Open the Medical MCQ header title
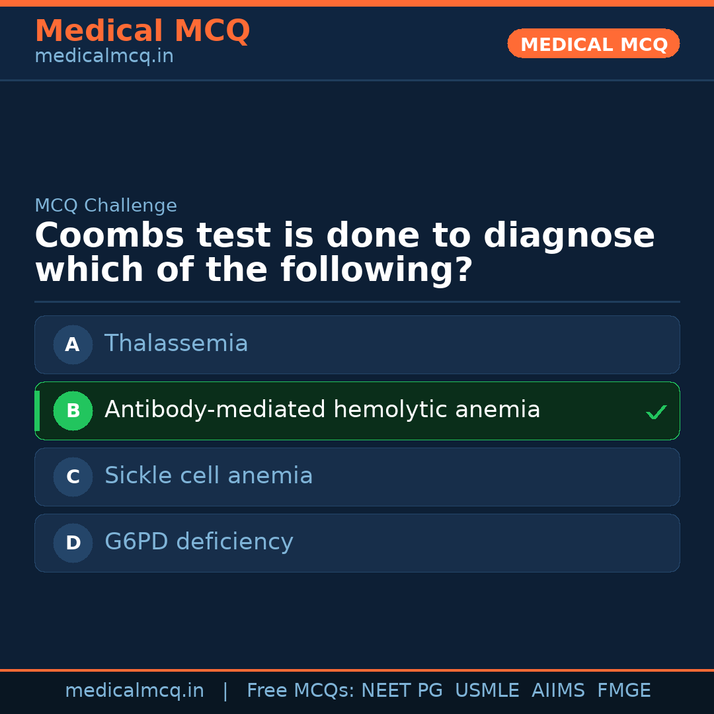This screenshot has height=714, width=714. (x=142, y=30)
